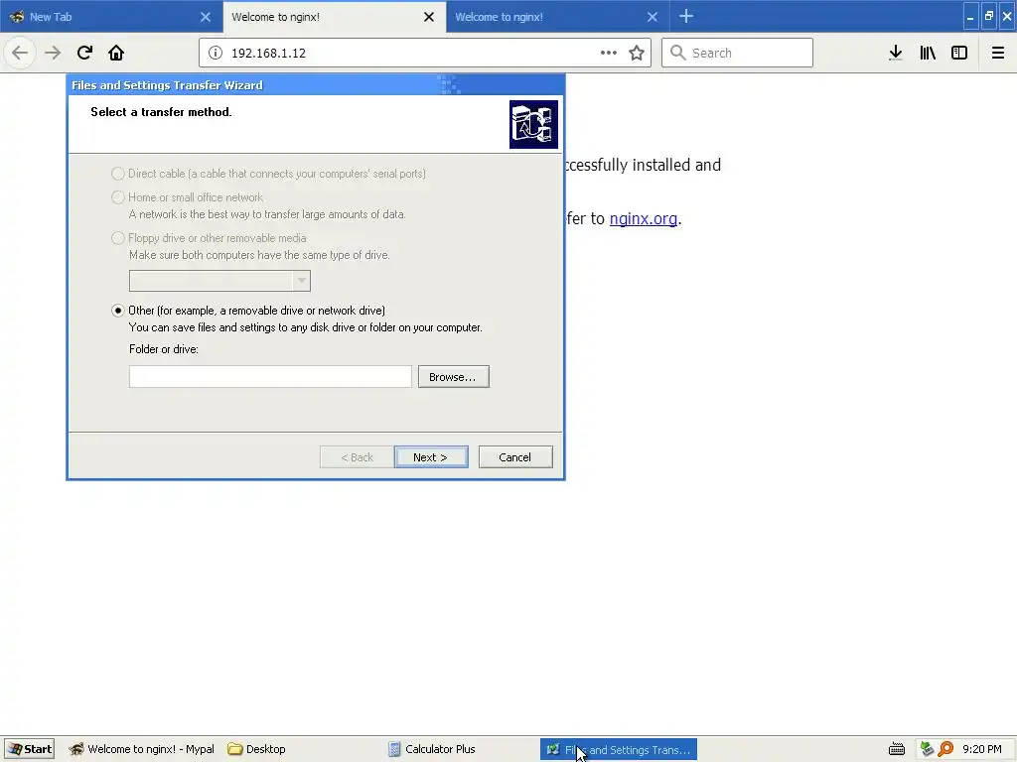This screenshot has width=1017, height=762.
Task: Open the Start menu
Action: tap(29, 749)
